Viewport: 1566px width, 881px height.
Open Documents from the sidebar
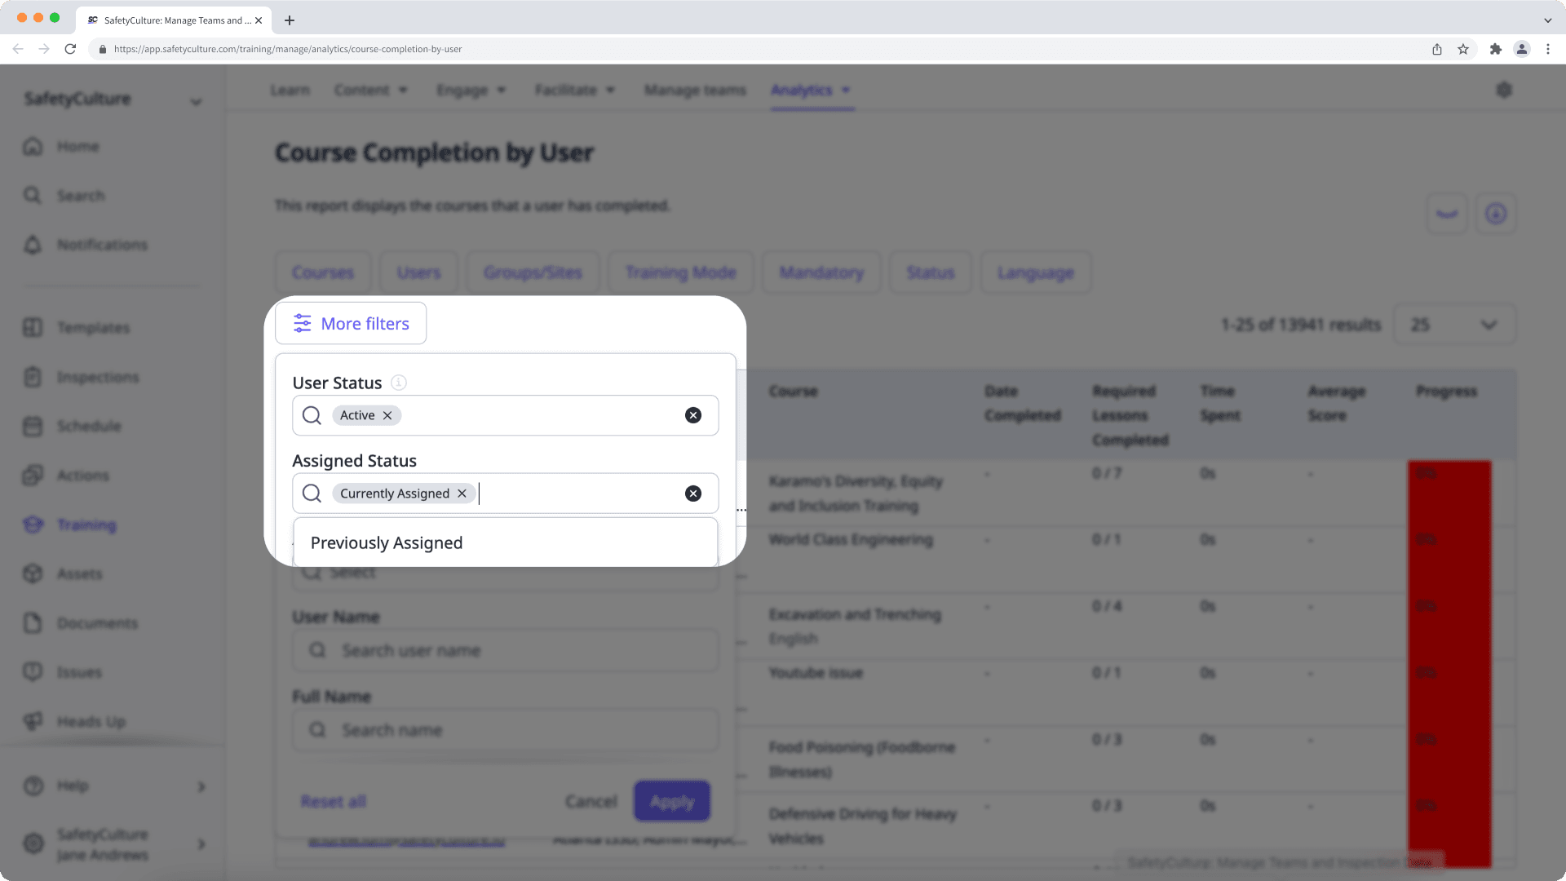[x=97, y=622]
